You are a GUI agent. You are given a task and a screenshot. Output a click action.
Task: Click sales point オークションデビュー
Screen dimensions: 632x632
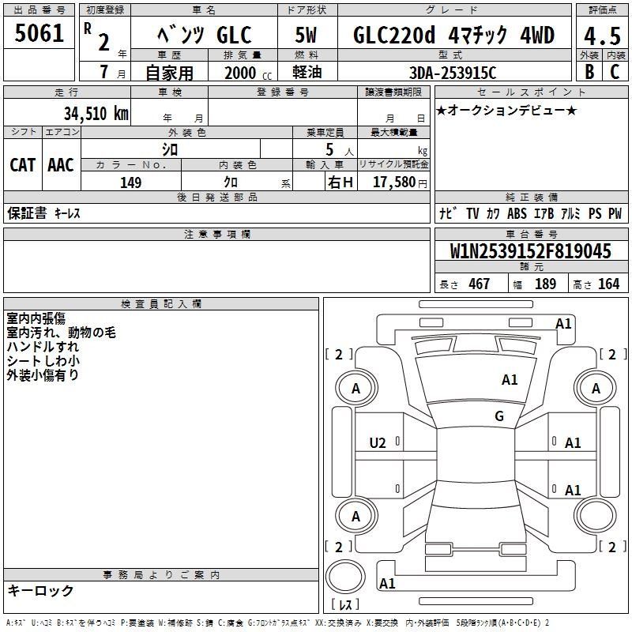click(506, 110)
